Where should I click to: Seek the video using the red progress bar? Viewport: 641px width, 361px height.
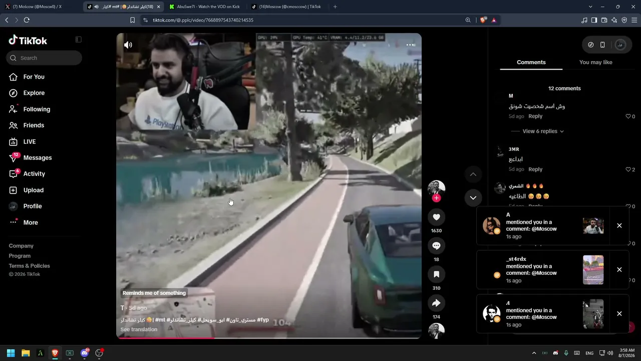[269, 337]
